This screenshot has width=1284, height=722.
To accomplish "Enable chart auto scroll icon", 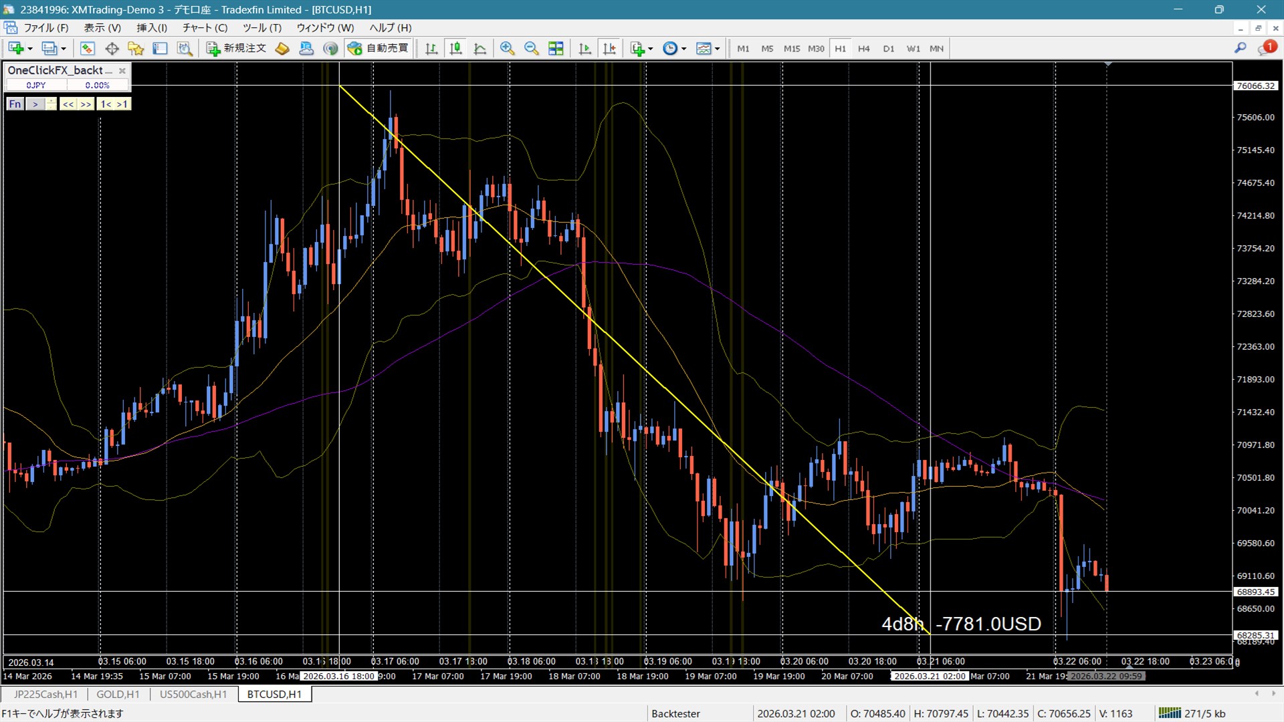I will [584, 48].
